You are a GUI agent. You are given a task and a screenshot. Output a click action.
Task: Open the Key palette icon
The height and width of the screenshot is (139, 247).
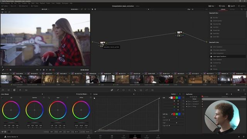(x=141, y=90)
